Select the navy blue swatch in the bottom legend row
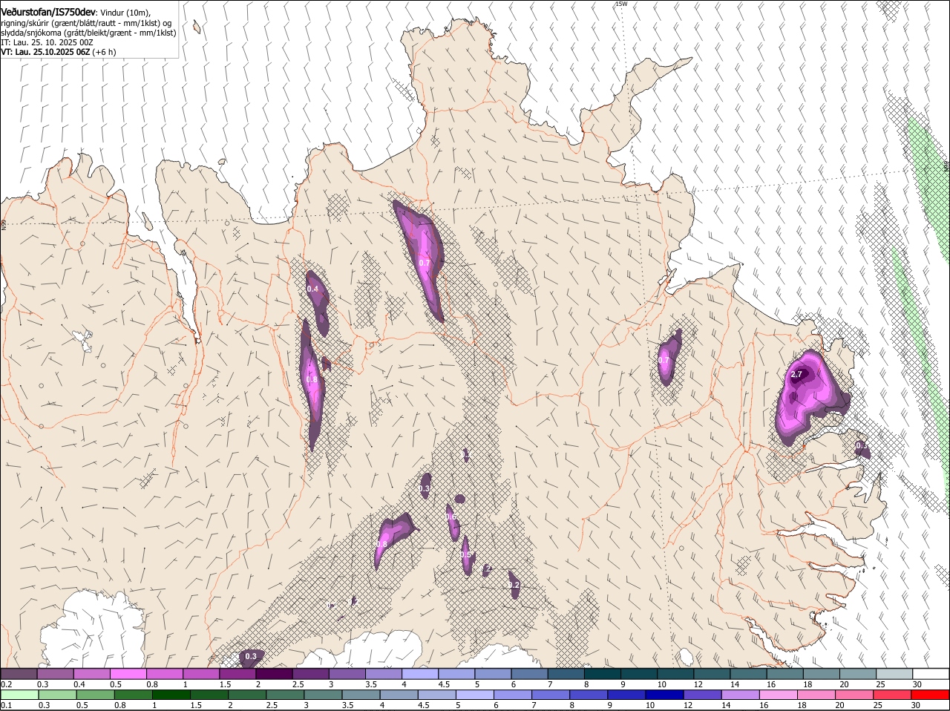This screenshot has width=950, height=711. 664,695
